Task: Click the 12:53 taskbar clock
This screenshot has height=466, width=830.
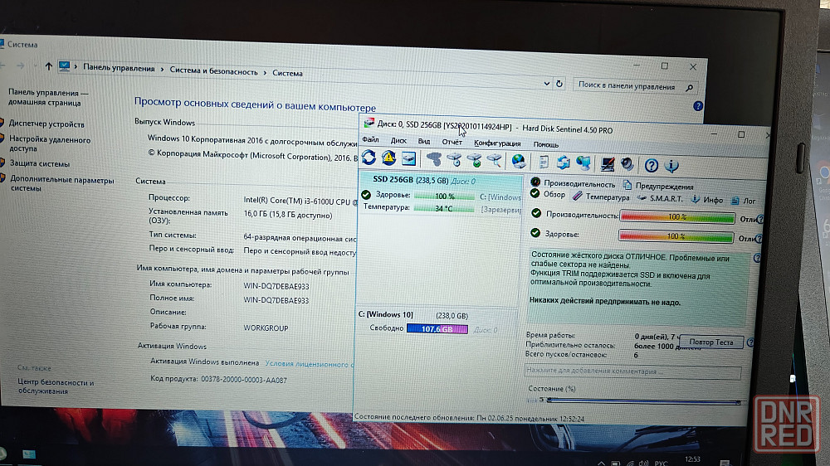Action: 692,459
